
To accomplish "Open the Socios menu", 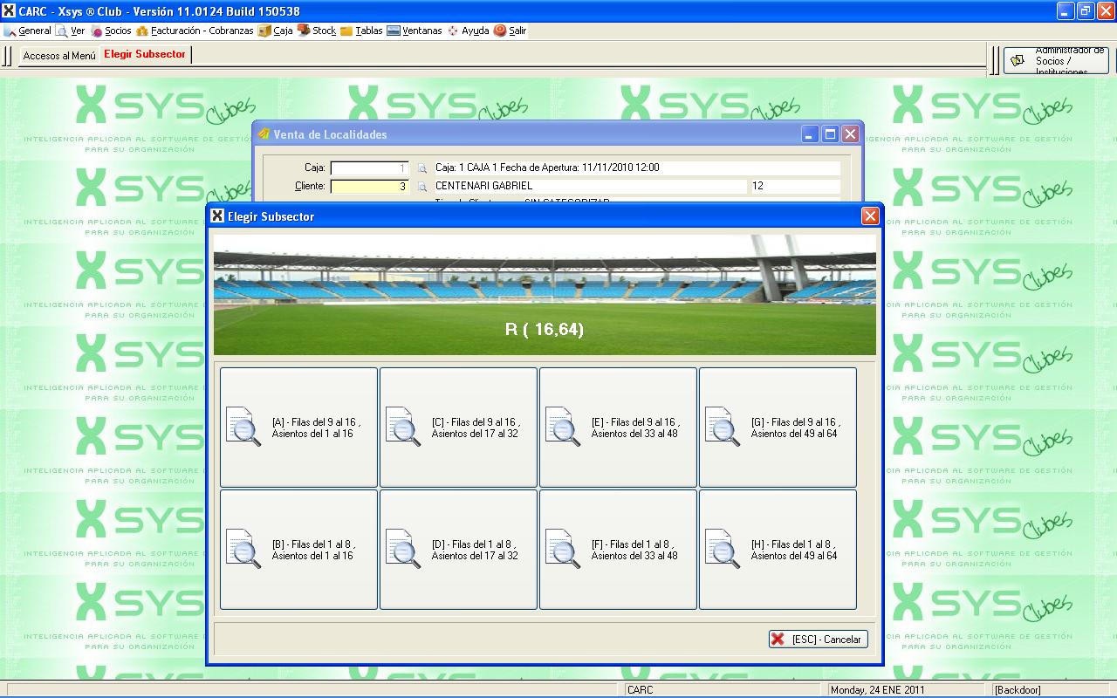I will pos(111,31).
